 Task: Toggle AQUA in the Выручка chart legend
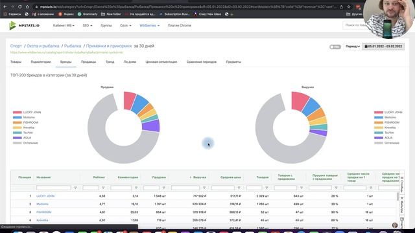click(x=383, y=138)
